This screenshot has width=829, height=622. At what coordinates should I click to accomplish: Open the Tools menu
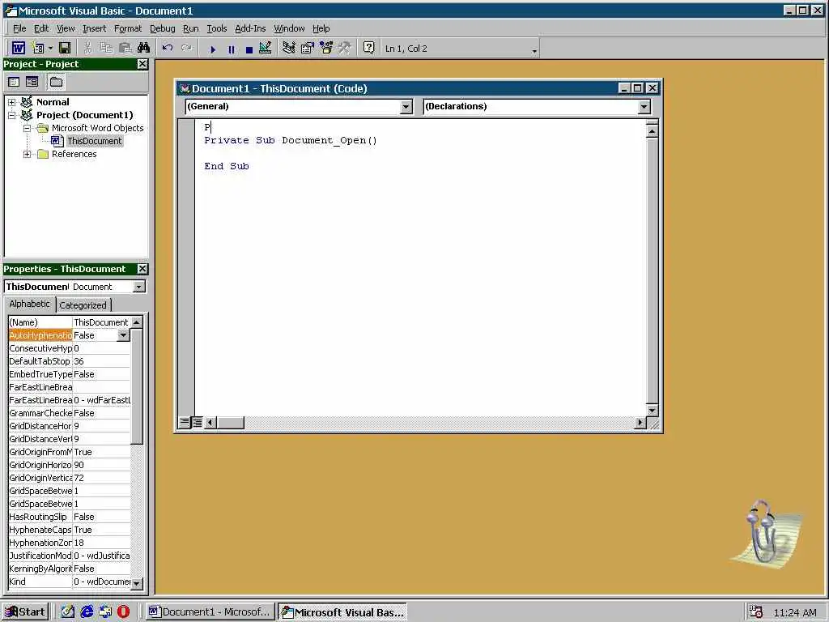pos(217,28)
